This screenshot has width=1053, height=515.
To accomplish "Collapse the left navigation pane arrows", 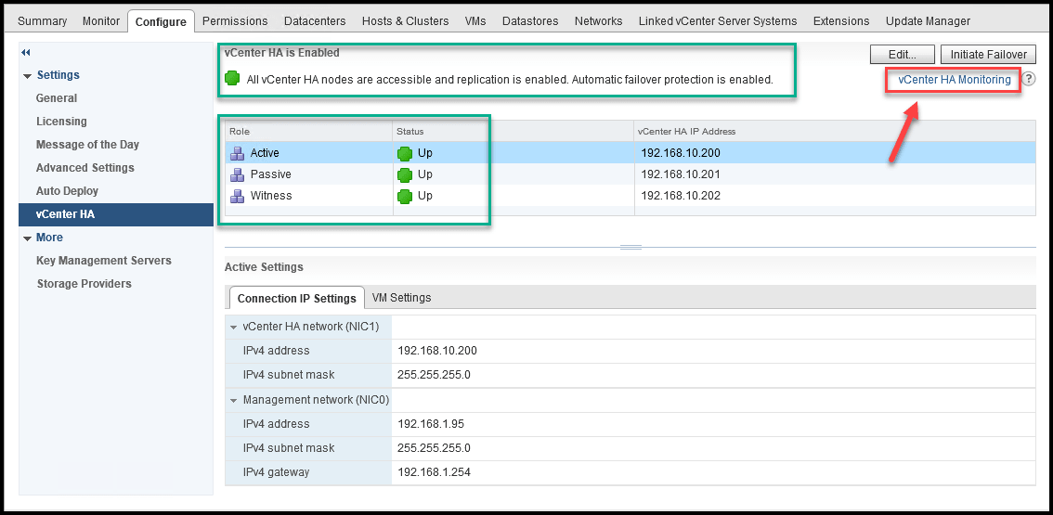I will point(26,52).
